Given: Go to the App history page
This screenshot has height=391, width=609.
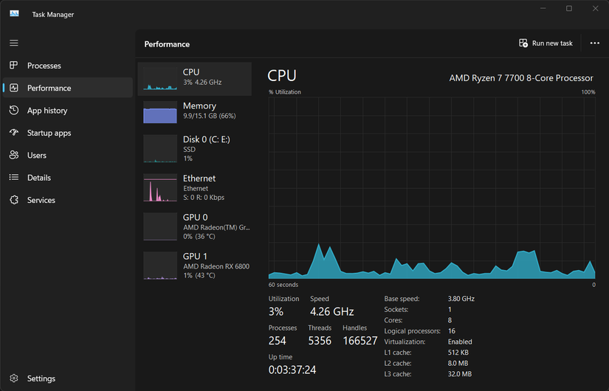Looking at the screenshot, I should 47,111.
